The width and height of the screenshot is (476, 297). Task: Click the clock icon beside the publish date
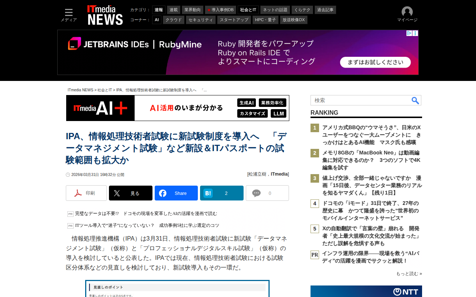[x=68, y=174]
